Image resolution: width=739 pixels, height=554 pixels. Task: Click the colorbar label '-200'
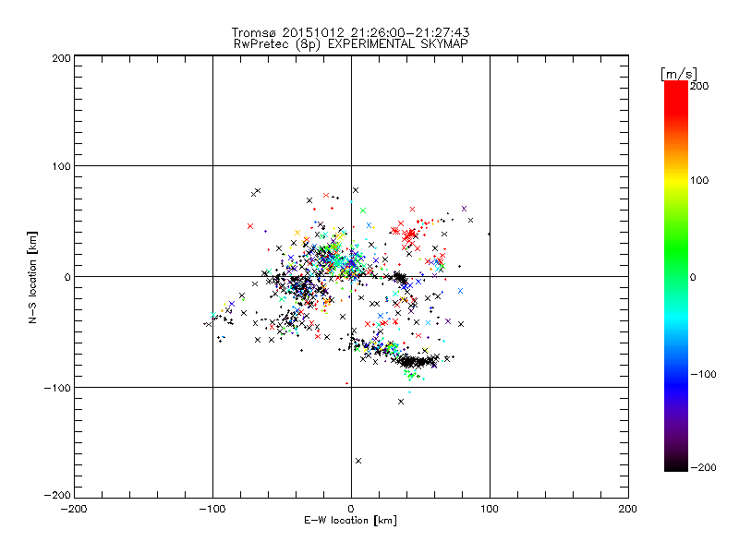[x=703, y=467]
